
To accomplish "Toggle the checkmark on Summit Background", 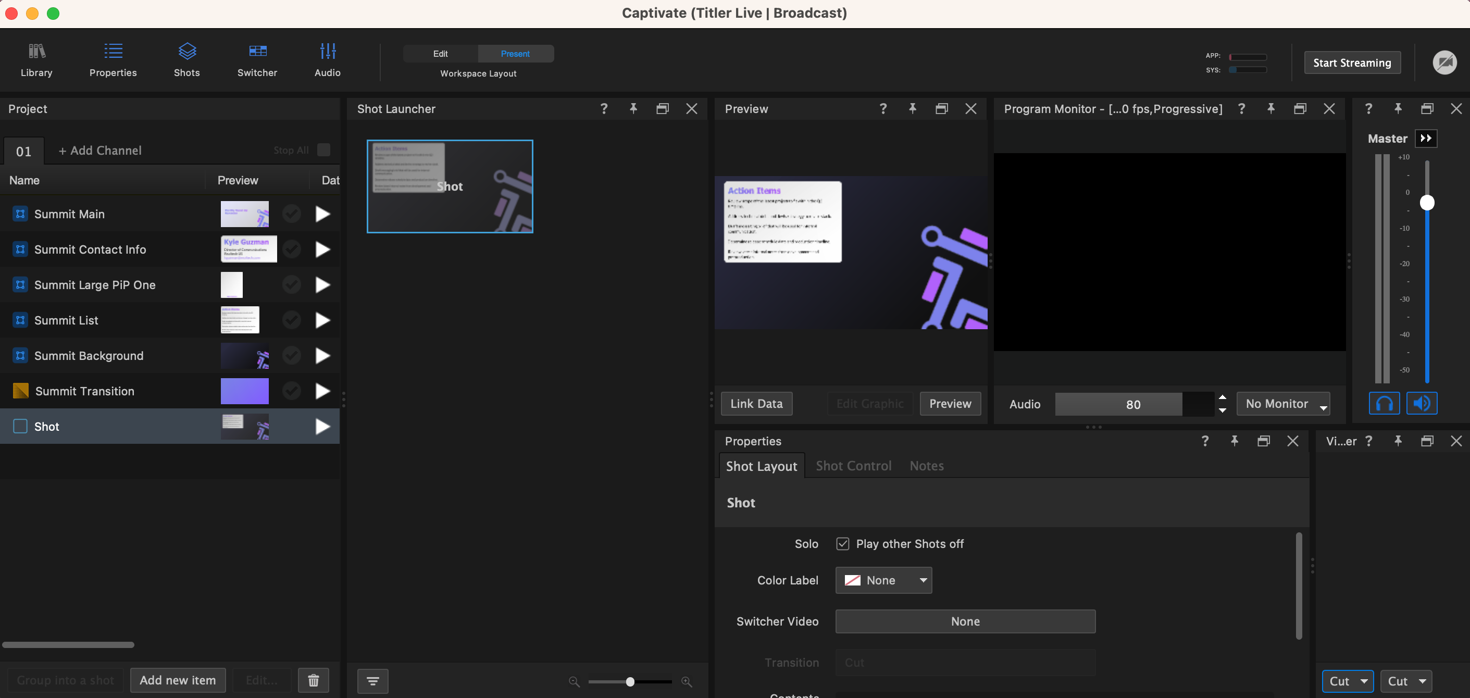I will pos(291,356).
